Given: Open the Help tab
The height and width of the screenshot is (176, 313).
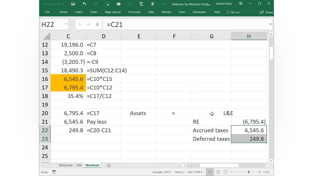Looking at the screenshot, I should (x=217, y=12).
